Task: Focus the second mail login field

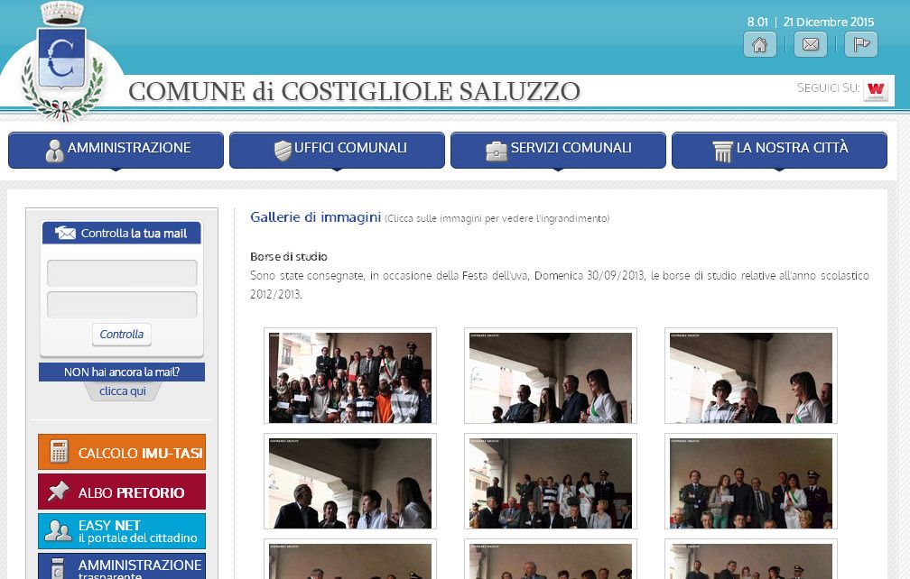Action: click(x=122, y=305)
